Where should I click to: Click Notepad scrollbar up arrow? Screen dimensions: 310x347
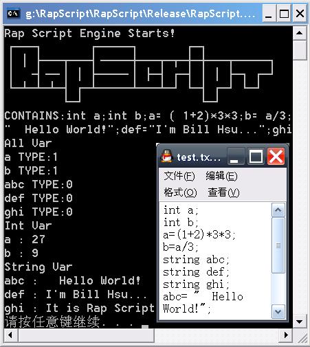[x=278, y=210]
